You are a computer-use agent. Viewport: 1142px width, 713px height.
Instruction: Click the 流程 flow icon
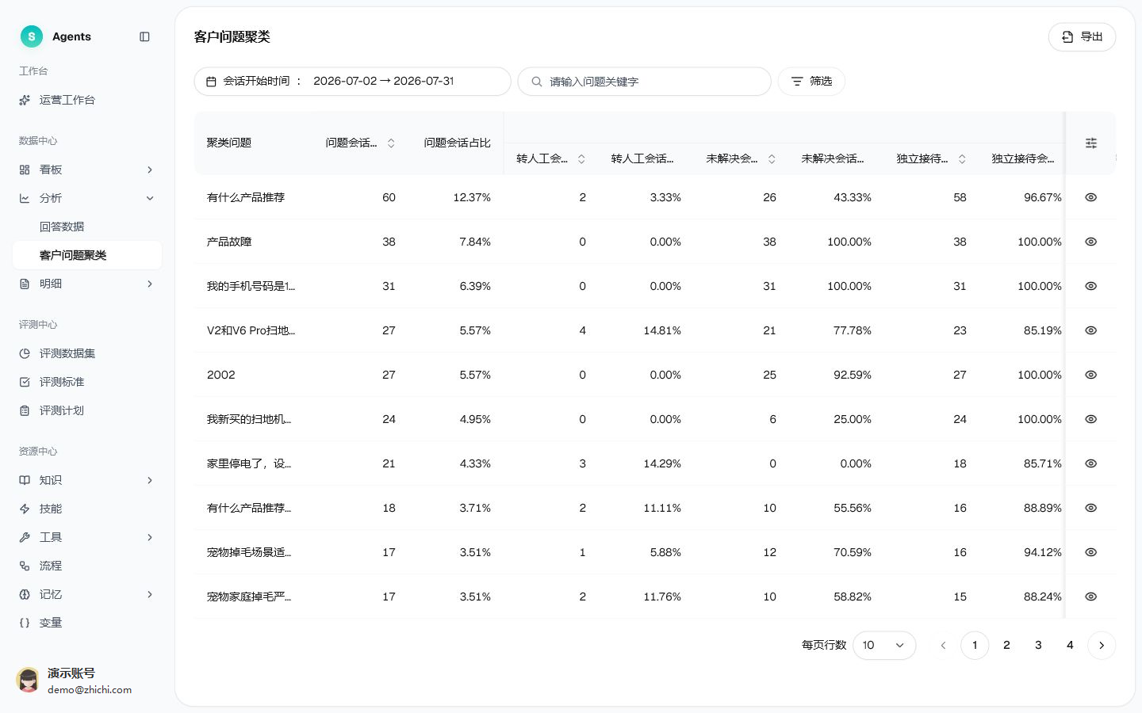pos(25,566)
